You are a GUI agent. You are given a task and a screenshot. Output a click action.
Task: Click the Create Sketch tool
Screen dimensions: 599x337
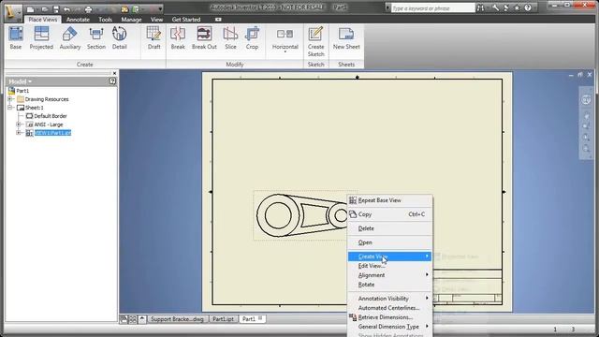point(316,41)
